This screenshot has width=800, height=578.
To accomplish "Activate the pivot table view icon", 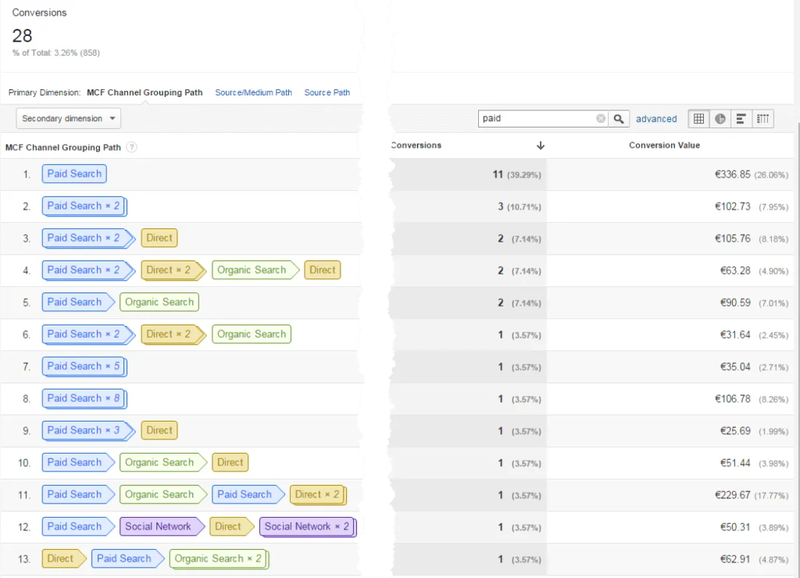I will tap(762, 118).
